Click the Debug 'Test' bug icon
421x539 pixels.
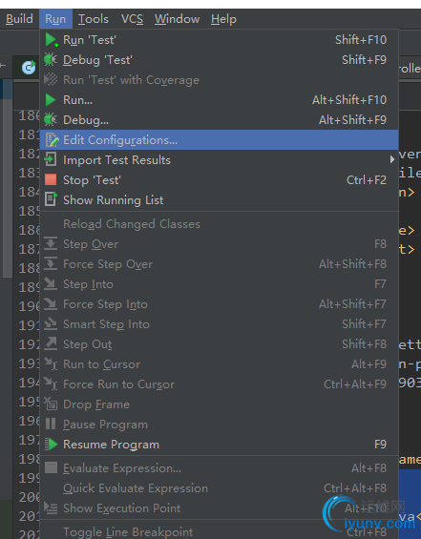coord(51,60)
